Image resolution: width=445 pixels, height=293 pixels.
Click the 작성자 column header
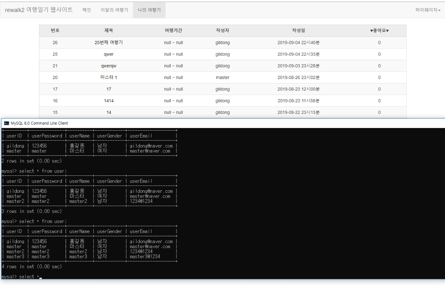pyautogui.click(x=222, y=31)
